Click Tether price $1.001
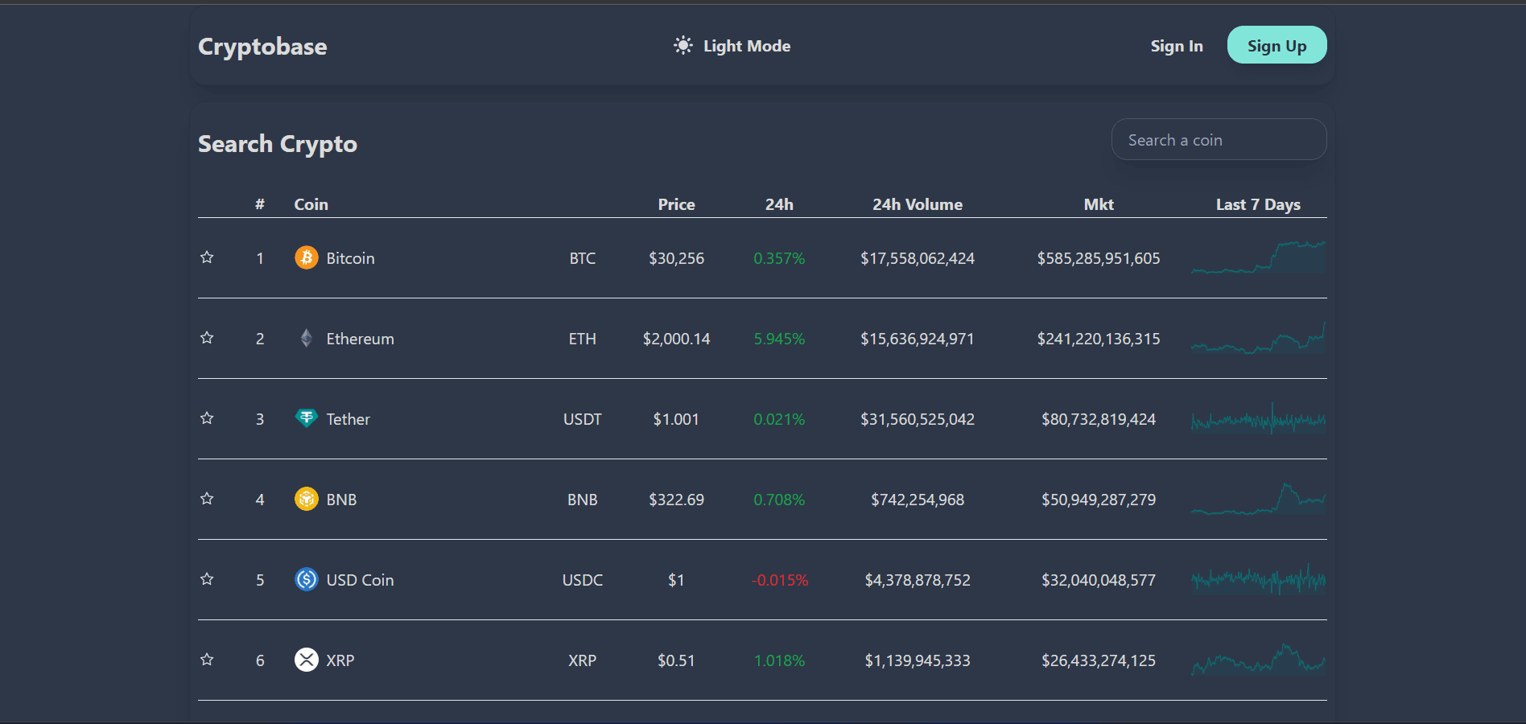Screen dimensions: 1526x724 [676, 419]
